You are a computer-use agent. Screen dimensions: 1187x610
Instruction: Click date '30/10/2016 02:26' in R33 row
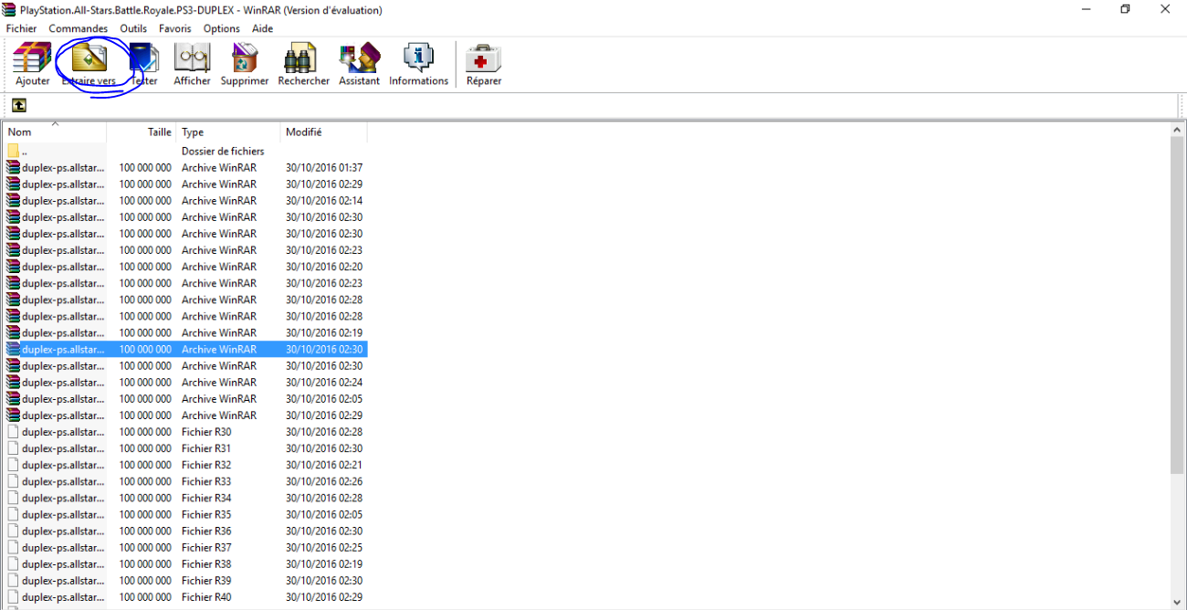click(x=324, y=481)
